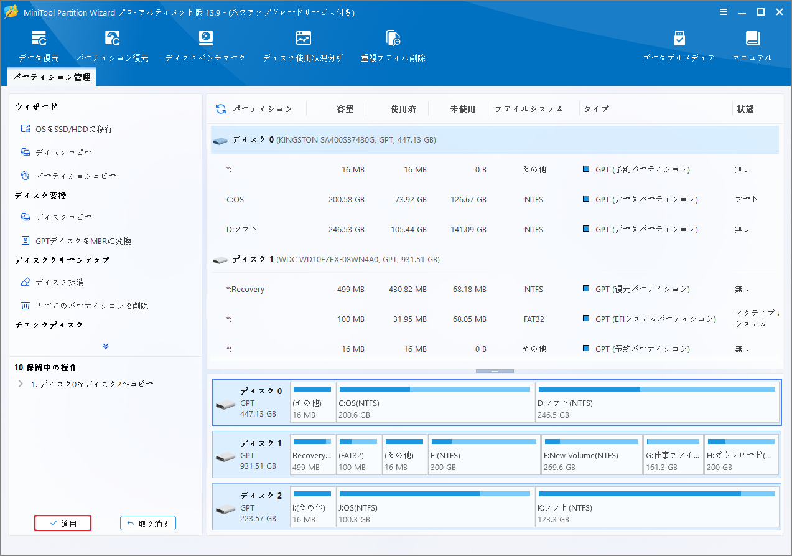Screen dimensions: 792x556
Task: Select K:ソフト(NTFS) block on Disk 2
Action: pyautogui.click(x=657, y=507)
